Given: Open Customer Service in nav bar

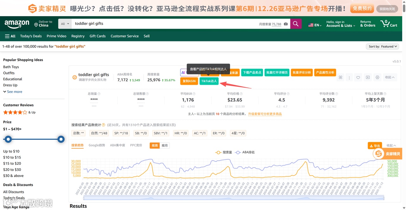Looking at the screenshot, I should (x=125, y=36).
